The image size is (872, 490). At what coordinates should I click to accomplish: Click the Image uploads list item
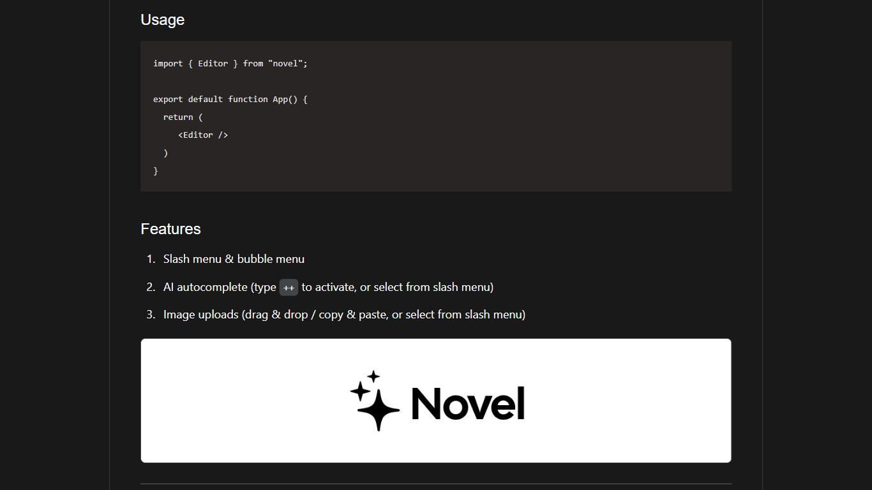(344, 315)
